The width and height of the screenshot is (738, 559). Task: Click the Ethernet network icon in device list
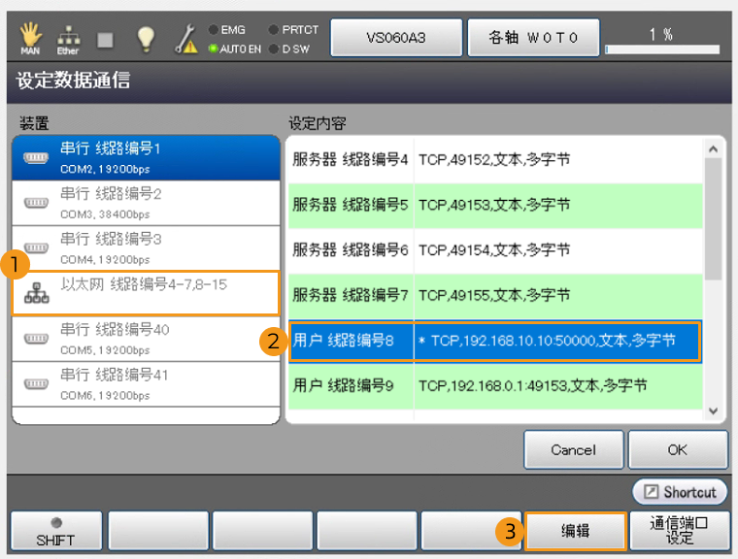pos(36,293)
